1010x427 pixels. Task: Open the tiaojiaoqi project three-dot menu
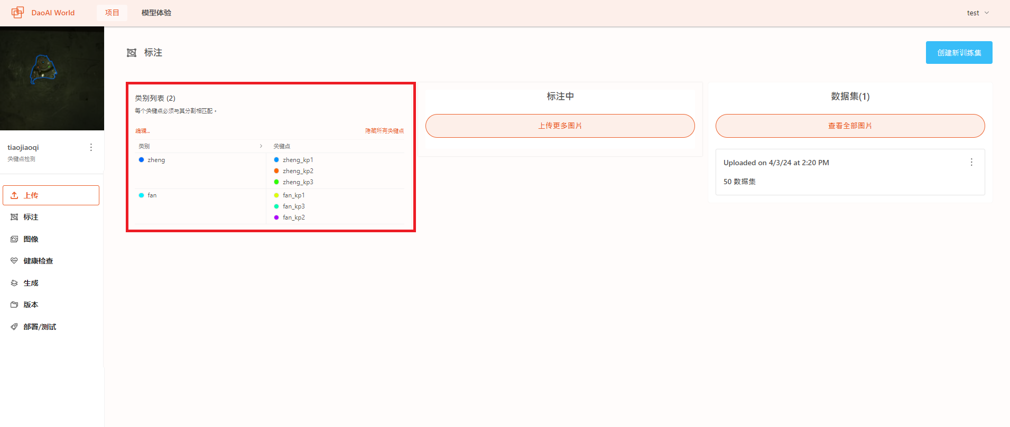pyautogui.click(x=91, y=147)
